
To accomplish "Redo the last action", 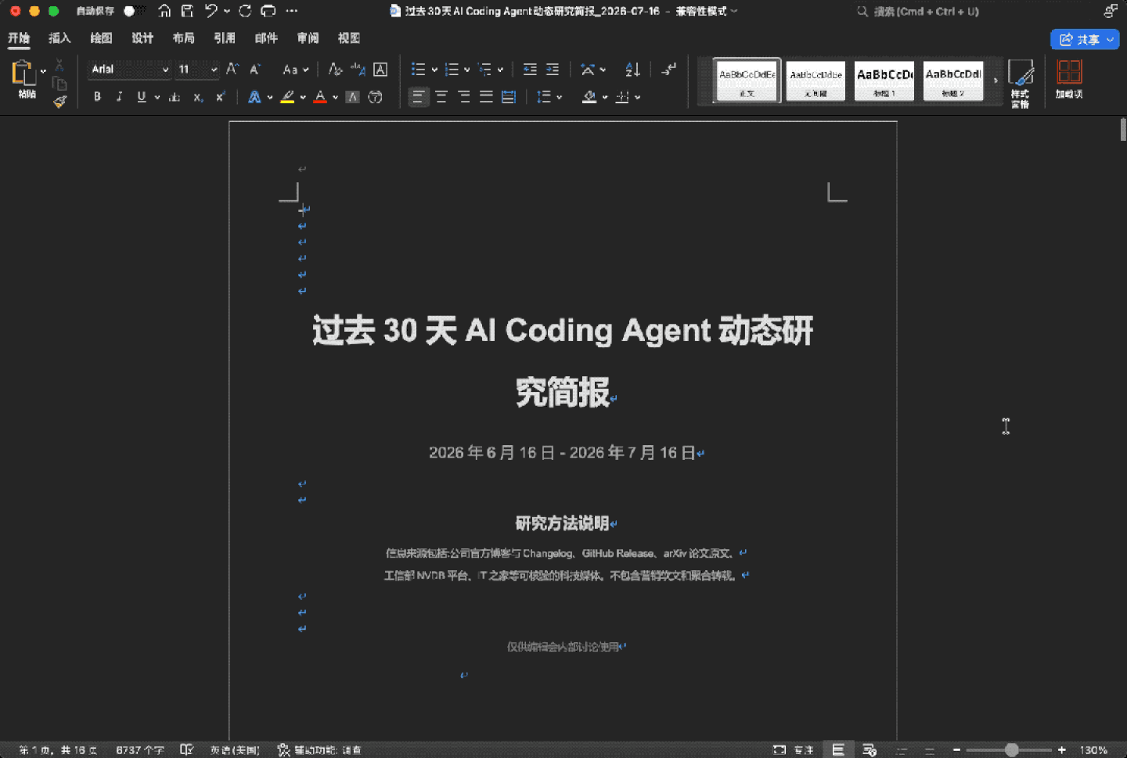I will click(245, 11).
